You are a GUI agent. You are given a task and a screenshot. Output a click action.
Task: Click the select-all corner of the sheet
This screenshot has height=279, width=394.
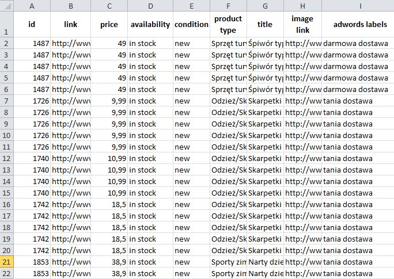pos(6,6)
